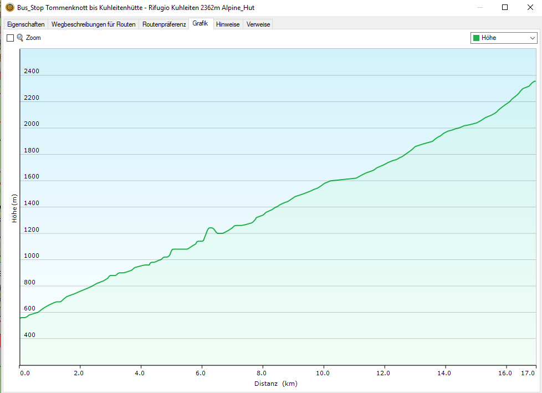542x393 pixels.
Task: Go to the Hinweise tab
Action: (228, 24)
